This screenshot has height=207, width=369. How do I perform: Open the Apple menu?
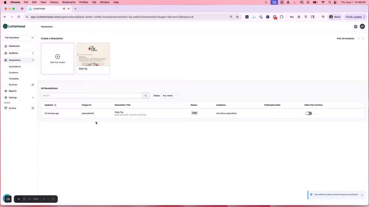[5, 2]
